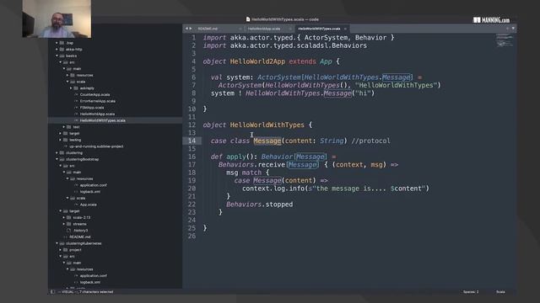Open ErrorKernelApp.scala from sidebar
Image resolution: width=540 pixels, height=303 pixels.
(x=98, y=101)
